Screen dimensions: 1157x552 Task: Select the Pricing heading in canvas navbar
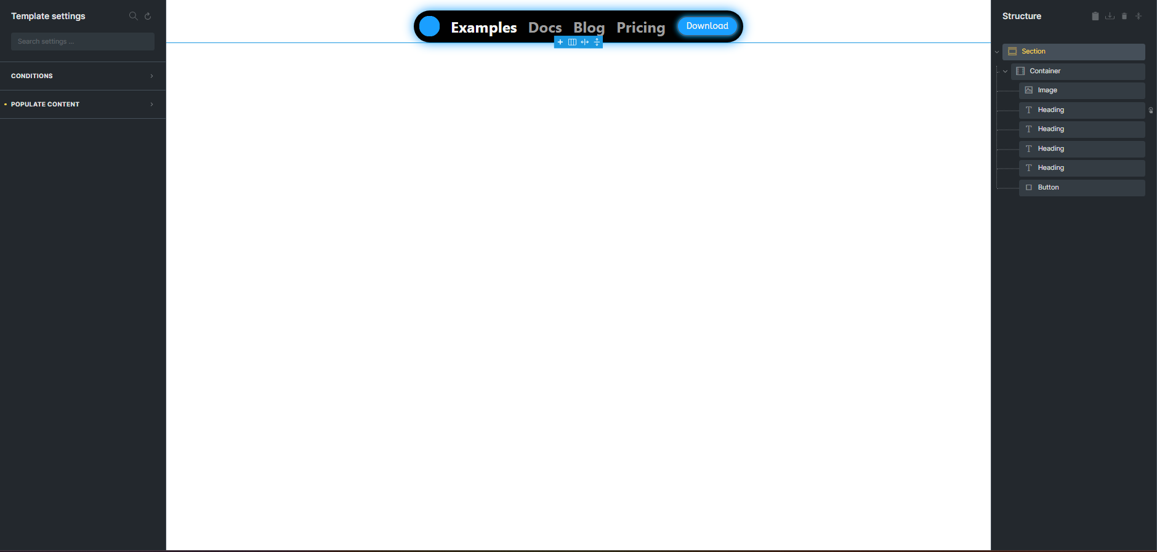click(641, 28)
